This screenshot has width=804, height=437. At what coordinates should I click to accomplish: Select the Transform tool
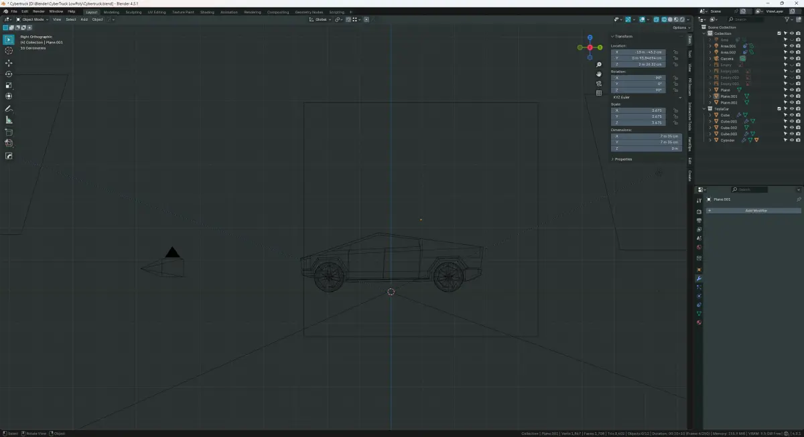(x=9, y=96)
